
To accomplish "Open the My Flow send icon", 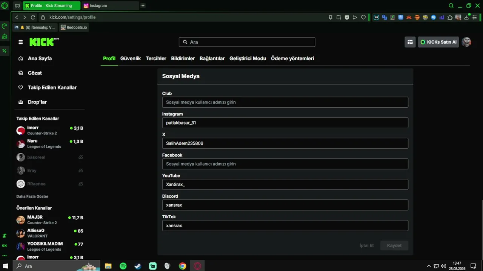I will (x=355, y=17).
